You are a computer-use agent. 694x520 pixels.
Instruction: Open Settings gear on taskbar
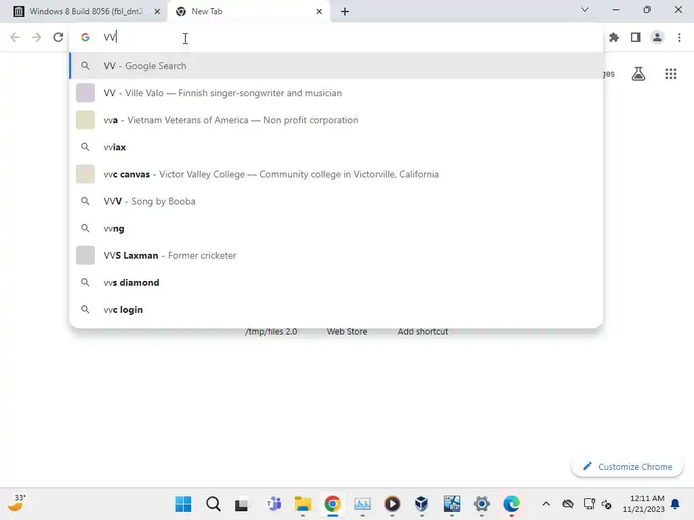click(482, 504)
